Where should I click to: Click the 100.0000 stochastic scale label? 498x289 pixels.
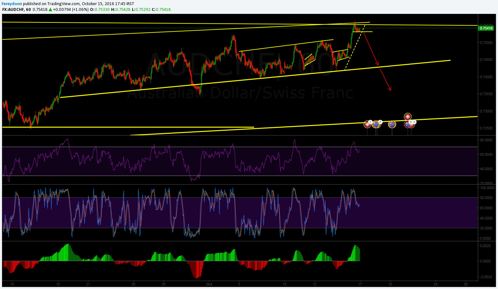(487, 188)
